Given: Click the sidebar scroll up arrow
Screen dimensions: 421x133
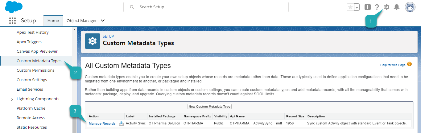Looking at the screenshot, I should [x=74, y=30].
